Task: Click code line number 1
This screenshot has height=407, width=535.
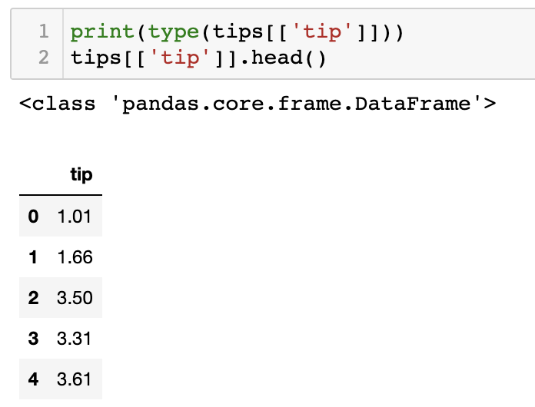Action: 44,31
